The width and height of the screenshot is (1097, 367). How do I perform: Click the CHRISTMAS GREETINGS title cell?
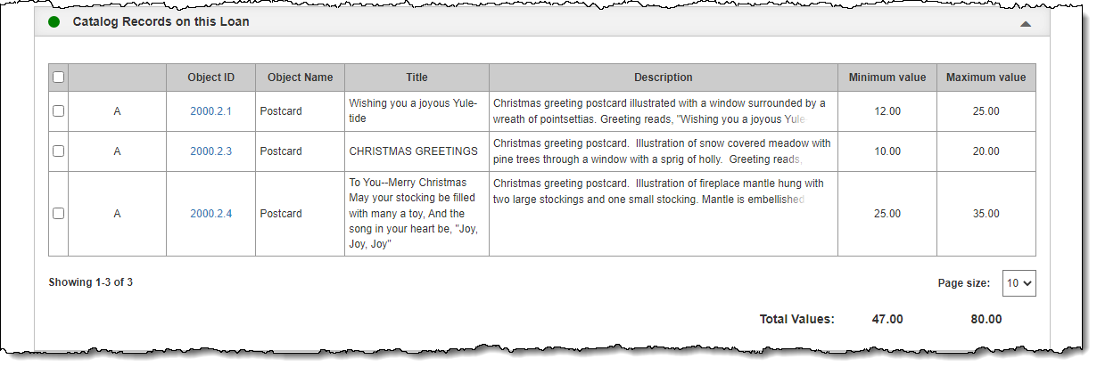[417, 151]
